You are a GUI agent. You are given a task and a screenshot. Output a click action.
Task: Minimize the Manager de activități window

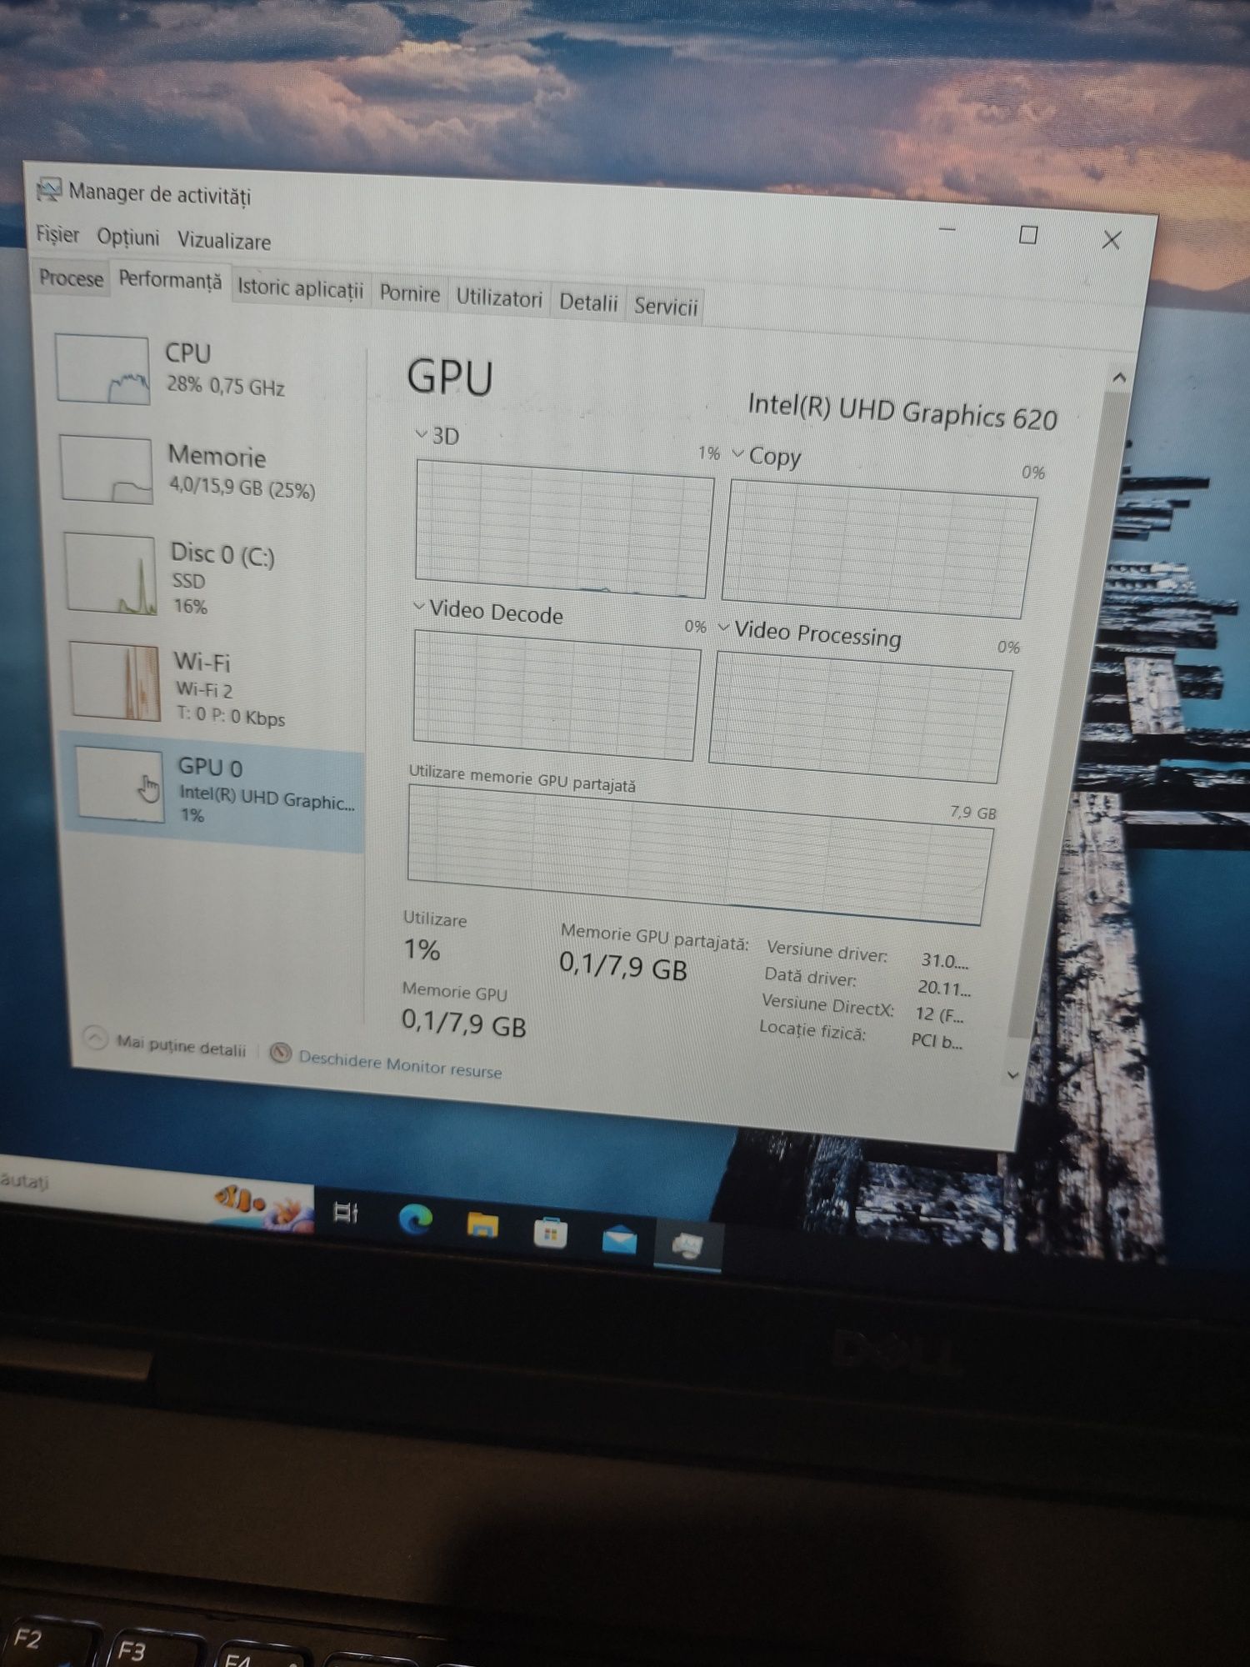click(x=947, y=228)
